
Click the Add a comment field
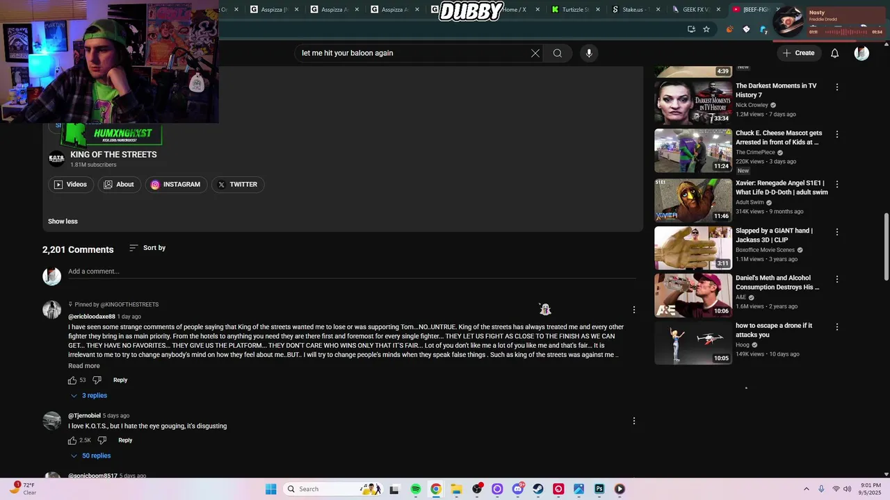pos(351,272)
